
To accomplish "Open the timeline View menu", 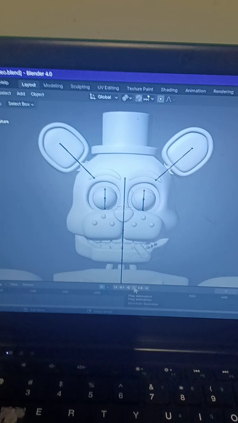I will coord(14,284).
